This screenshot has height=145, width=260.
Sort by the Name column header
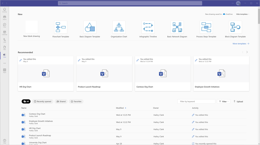tap(24, 108)
